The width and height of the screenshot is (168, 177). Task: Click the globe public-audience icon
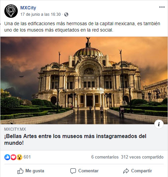tap(66, 14)
